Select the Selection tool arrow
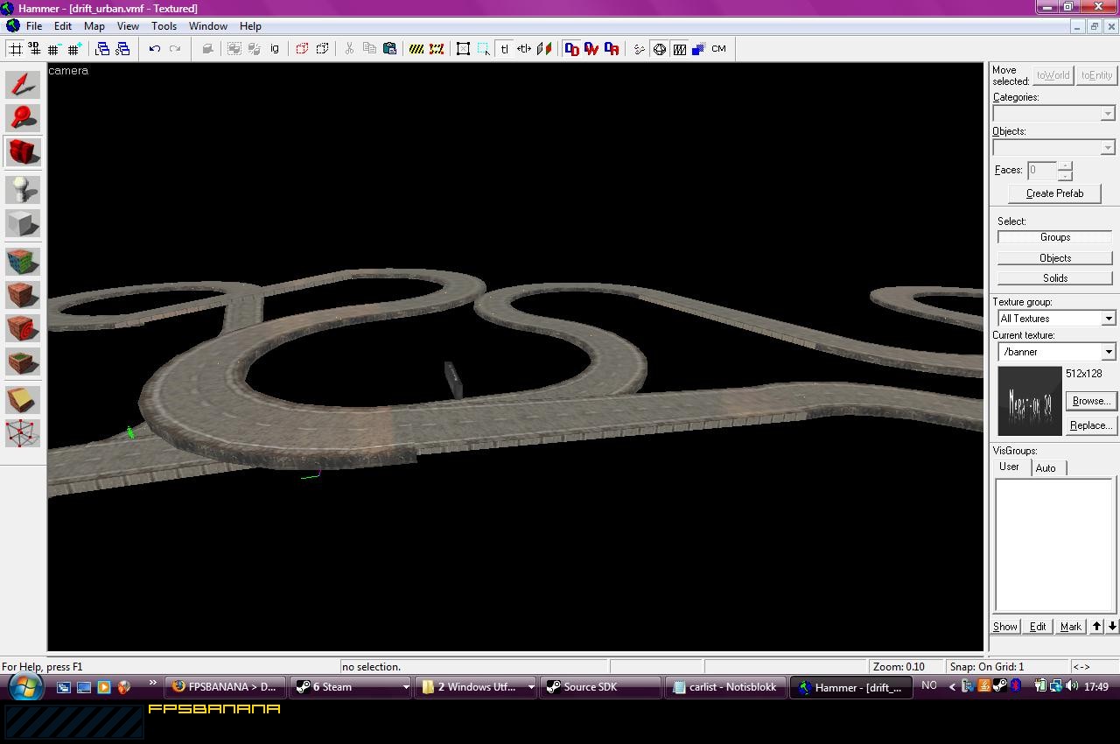1120x744 pixels. pos(22,84)
